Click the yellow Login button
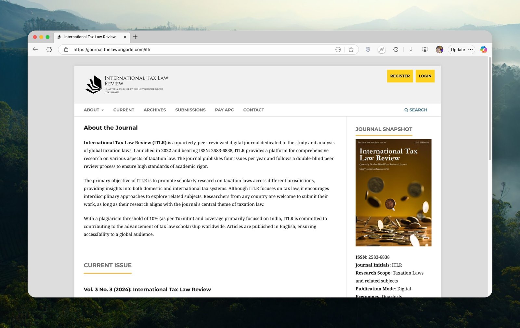This screenshot has height=328, width=520. click(x=425, y=76)
